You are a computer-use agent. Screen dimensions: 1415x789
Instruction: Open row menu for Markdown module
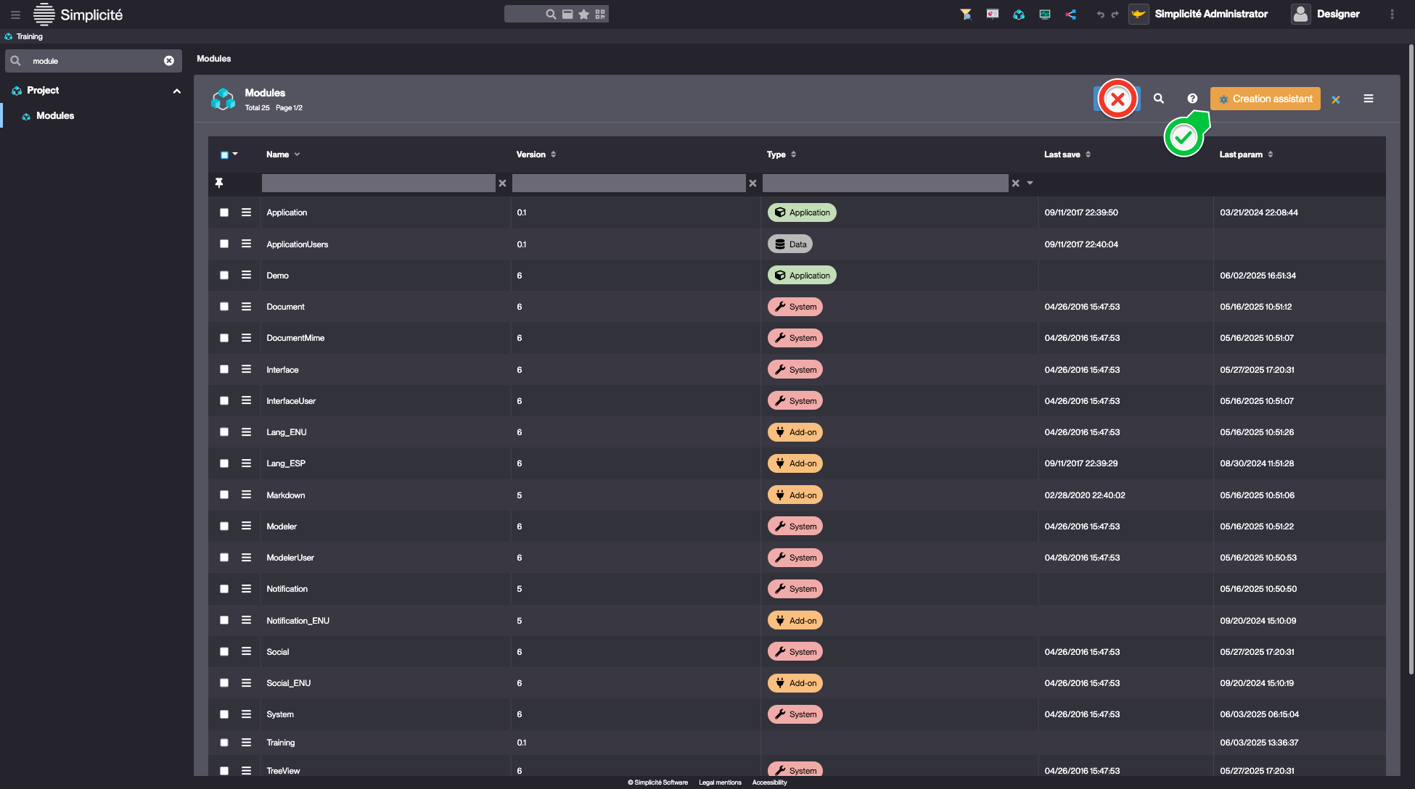pos(247,495)
